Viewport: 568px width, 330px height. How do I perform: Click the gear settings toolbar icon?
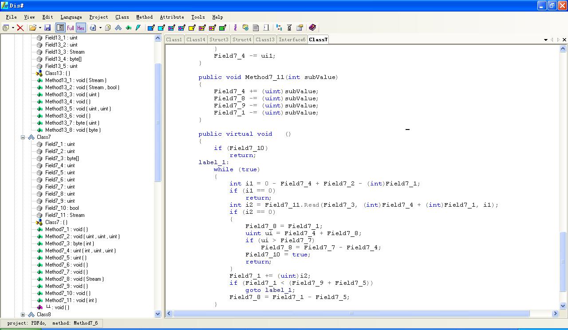click(245, 28)
